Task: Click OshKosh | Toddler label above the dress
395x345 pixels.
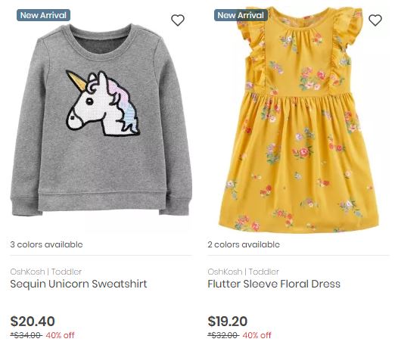Action: pyautogui.click(x=243, y=272)
